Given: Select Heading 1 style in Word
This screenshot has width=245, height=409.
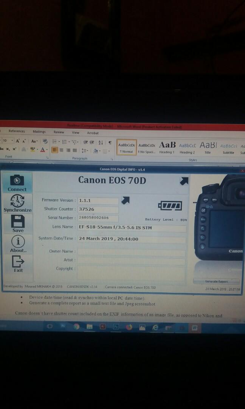Looking at the screenshot, I should tap(167, 148).
